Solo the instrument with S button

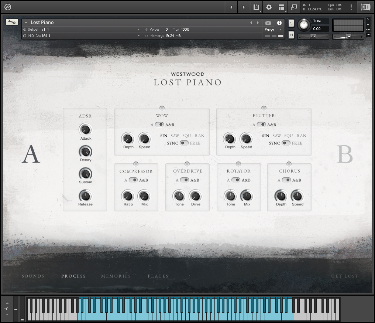(291, 23)
